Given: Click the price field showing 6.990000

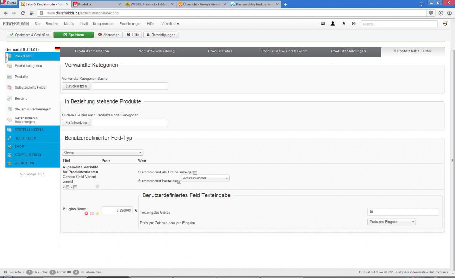Looking at the screenshot, I should (x=117, y=210).
